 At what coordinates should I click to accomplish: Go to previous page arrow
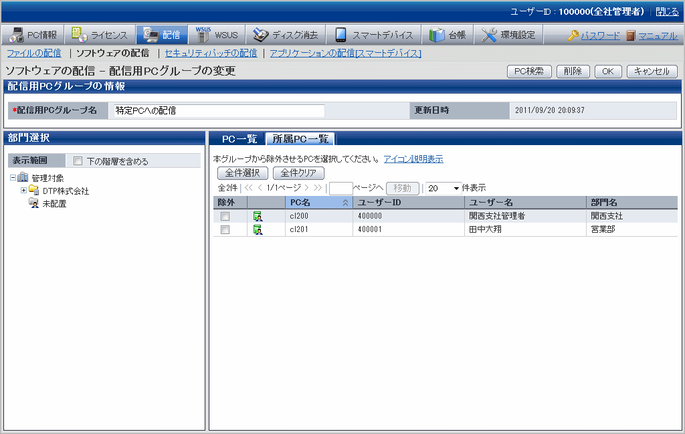click(x=260, y=188)
